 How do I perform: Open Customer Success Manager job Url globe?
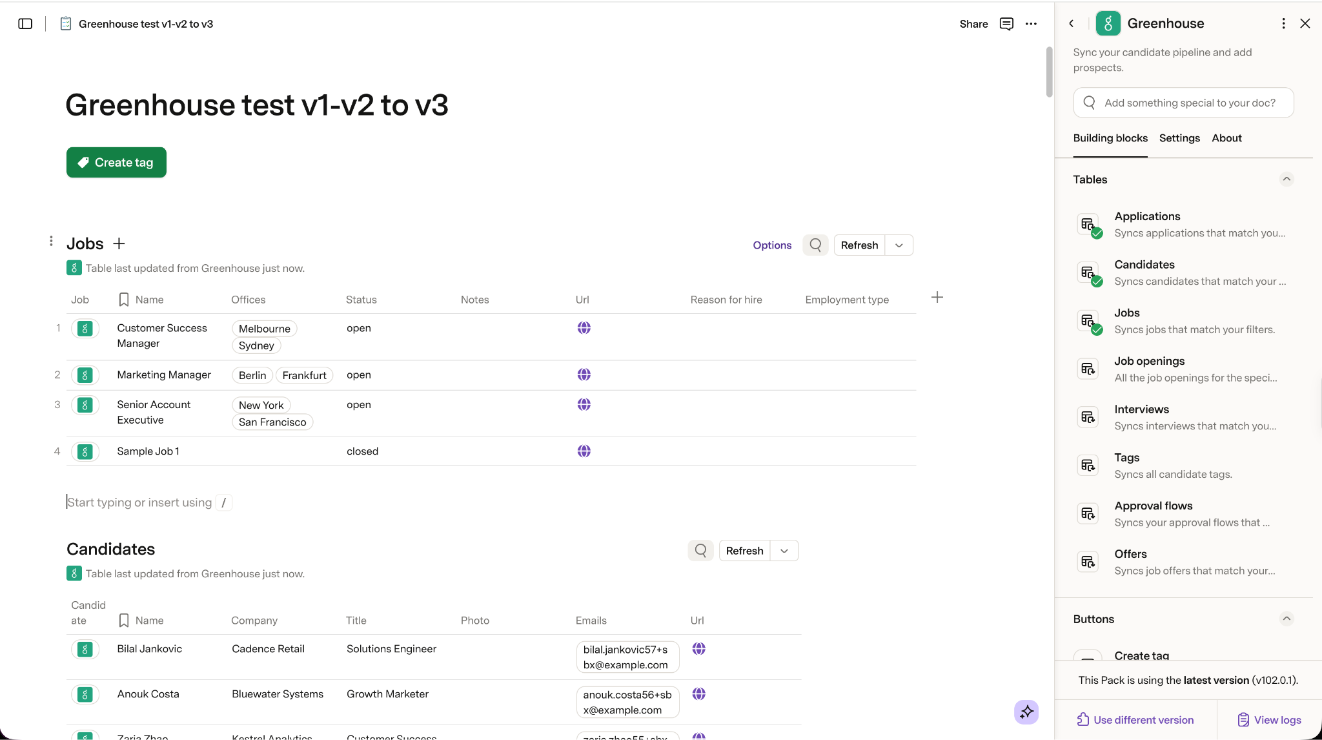coord(584,328)
